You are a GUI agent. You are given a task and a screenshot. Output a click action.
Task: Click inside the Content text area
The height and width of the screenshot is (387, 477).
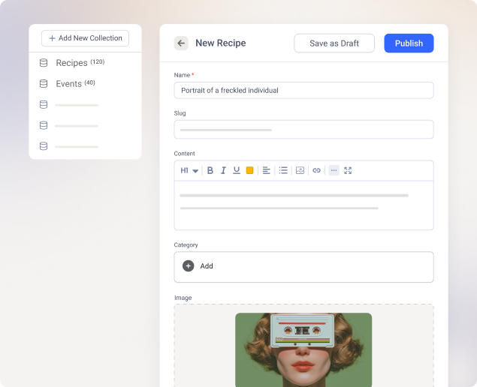point(303,205)
